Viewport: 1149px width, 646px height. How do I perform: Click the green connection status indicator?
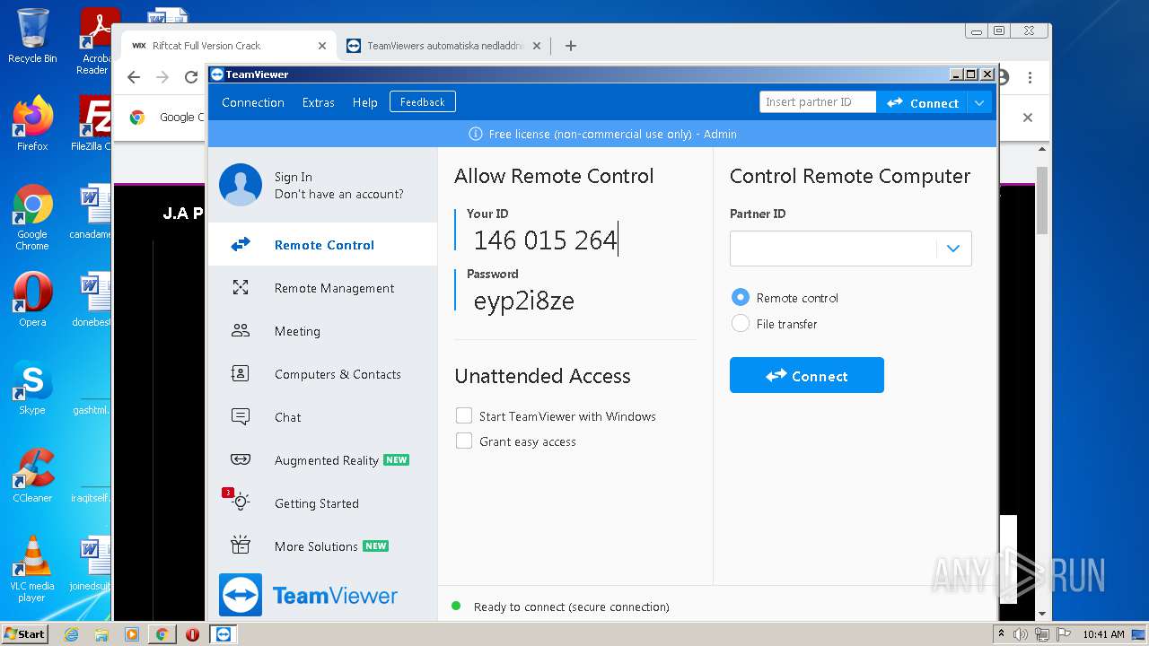coord(456,607)
